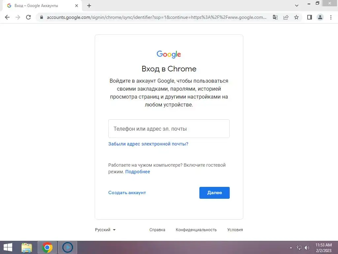338x254 pixels.
Task: Open File Explorer from the taskbar
Action: pyautogui.click(x=27, y=247)
